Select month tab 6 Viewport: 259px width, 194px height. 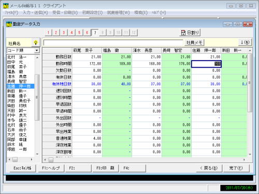[x=87, y=33]
